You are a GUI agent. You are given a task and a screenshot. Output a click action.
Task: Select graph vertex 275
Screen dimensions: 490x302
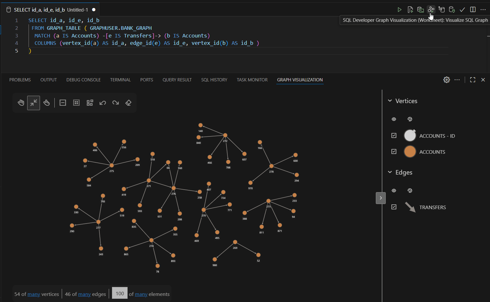(112, 165)
